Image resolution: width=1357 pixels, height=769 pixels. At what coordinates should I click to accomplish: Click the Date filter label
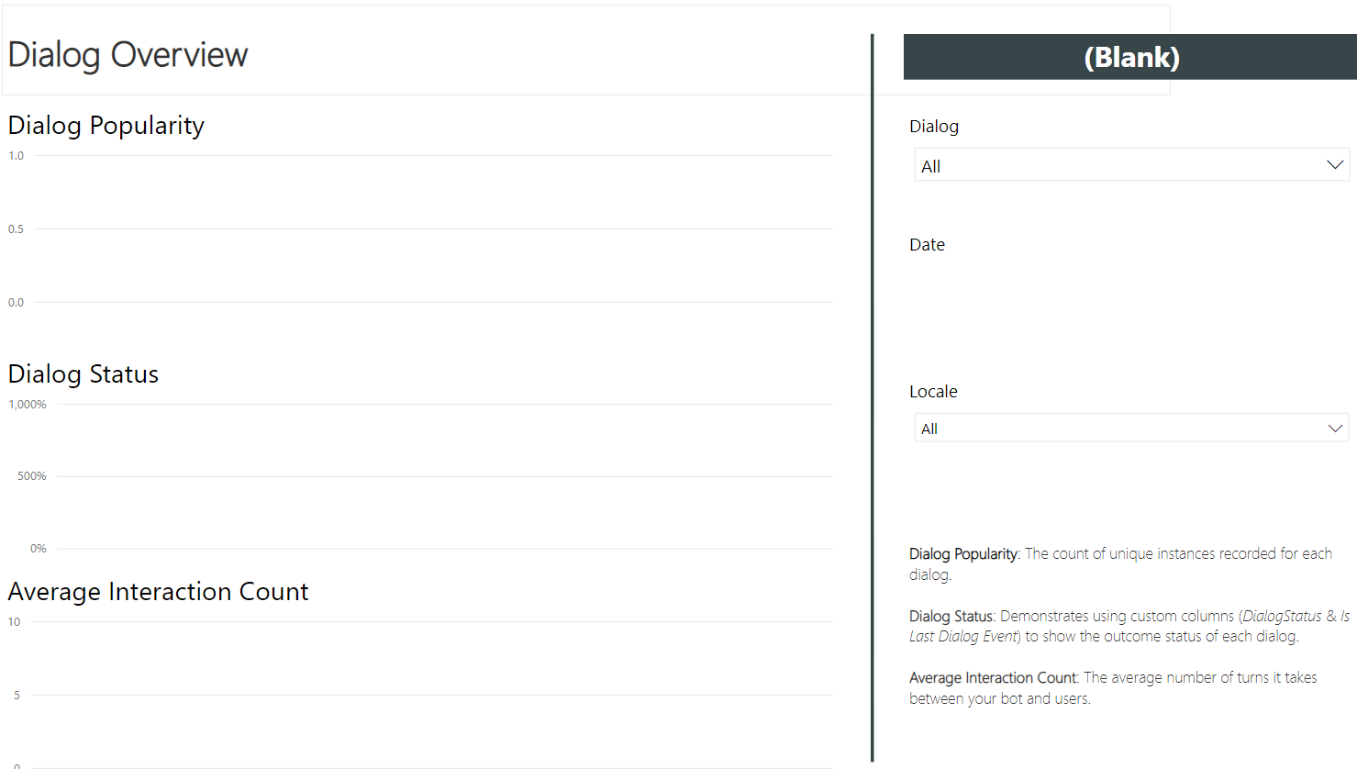tap(927, 244)
